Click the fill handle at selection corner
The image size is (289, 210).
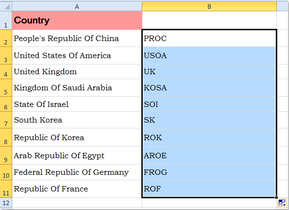tap(276, 197)
